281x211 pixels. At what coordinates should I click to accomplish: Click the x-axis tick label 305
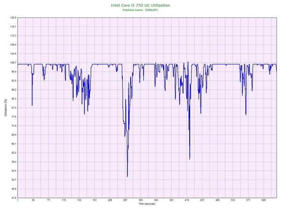pyautogui.click(x=140, y=200)
